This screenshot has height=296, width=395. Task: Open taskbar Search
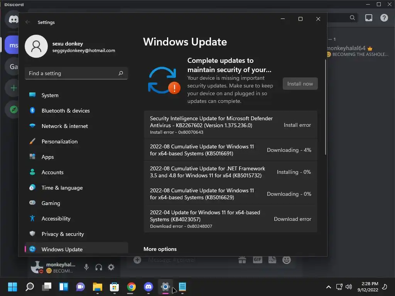[x=30, y=287]
